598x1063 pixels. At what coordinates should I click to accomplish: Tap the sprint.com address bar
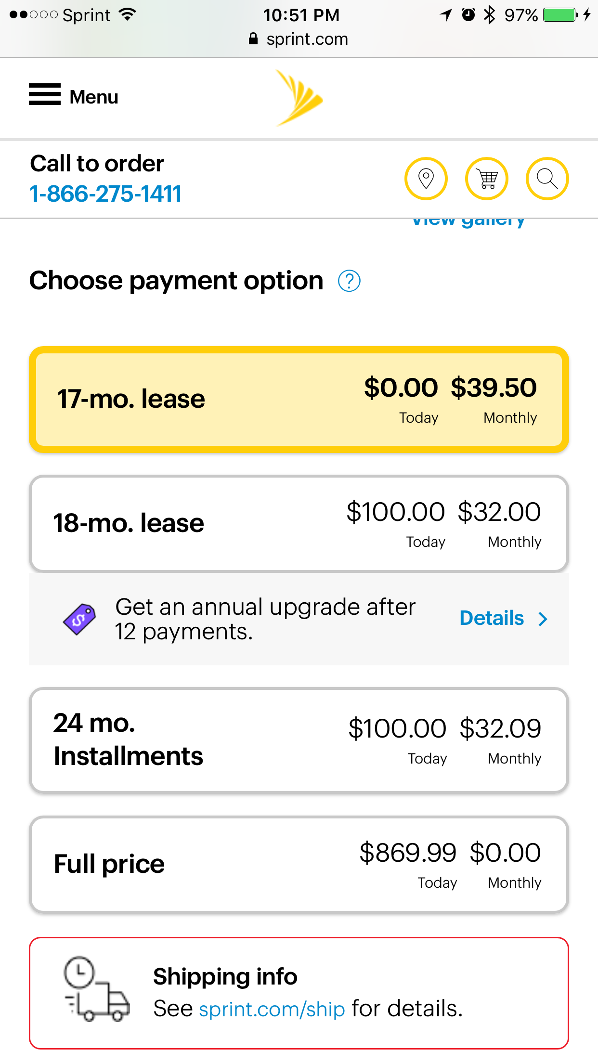click(x=299, y=39)
